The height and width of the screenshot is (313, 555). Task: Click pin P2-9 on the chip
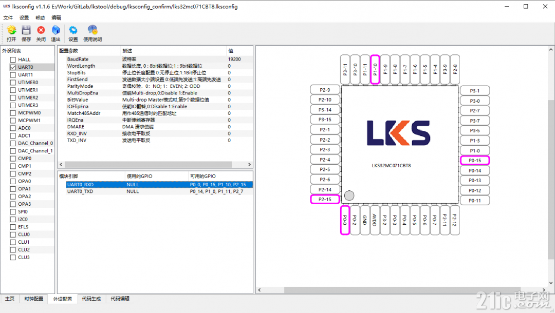coord(325,90)
